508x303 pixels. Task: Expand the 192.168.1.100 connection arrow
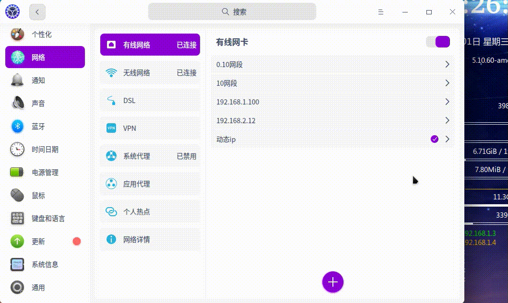[x=447, y=102]
